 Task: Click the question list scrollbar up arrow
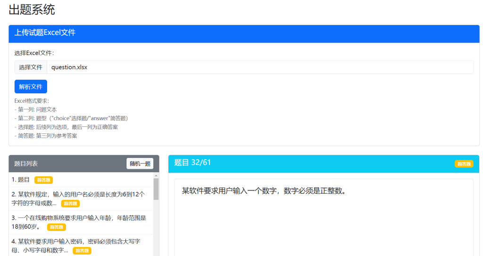pyautogui.click(x=156, y=175)
